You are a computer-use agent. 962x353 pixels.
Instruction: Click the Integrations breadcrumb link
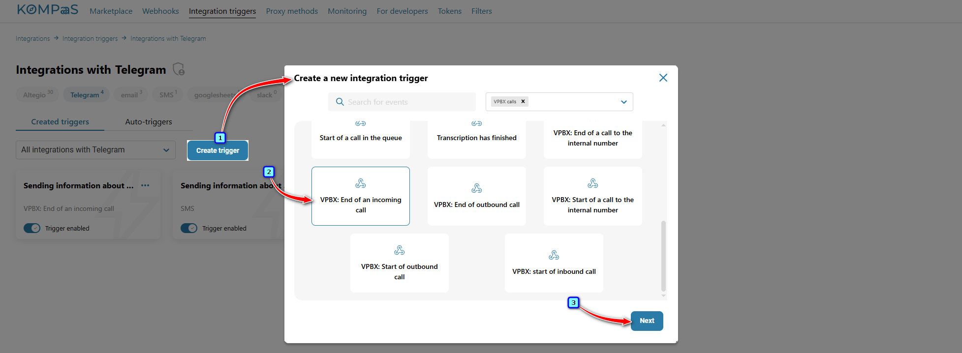(x=32, y=38)
